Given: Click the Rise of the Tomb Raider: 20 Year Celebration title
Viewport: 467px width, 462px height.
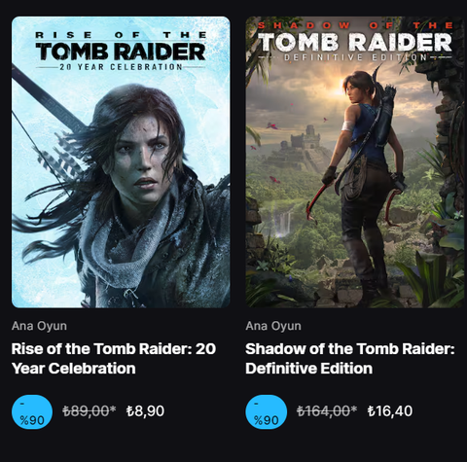Looking at the screenshot, I should 114,359.
